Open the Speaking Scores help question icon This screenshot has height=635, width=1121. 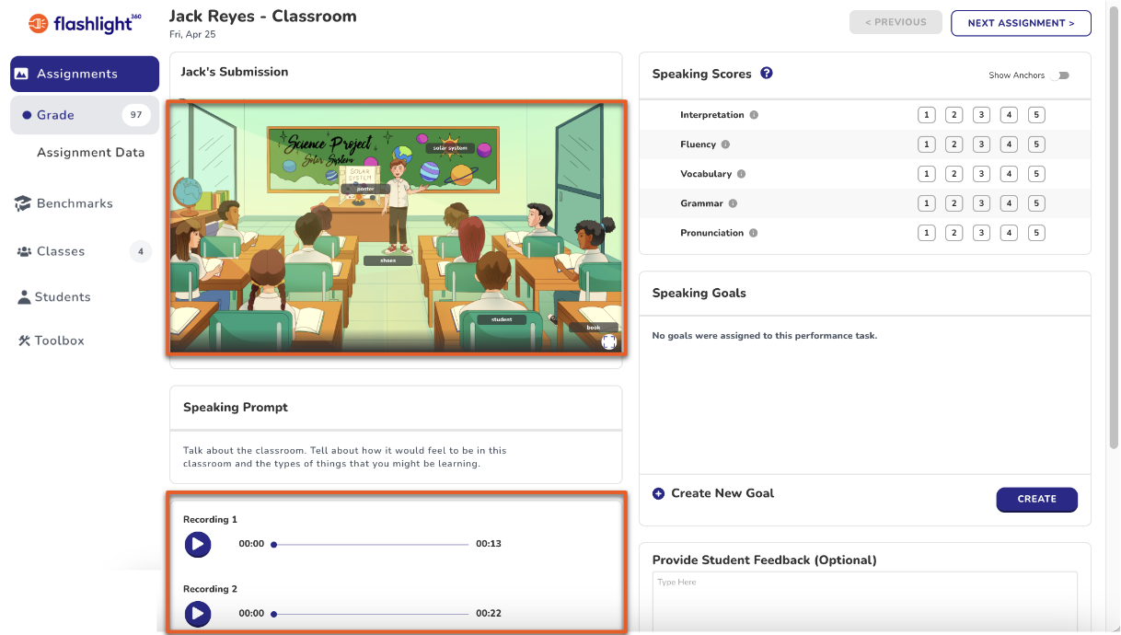tap(767, 74)
